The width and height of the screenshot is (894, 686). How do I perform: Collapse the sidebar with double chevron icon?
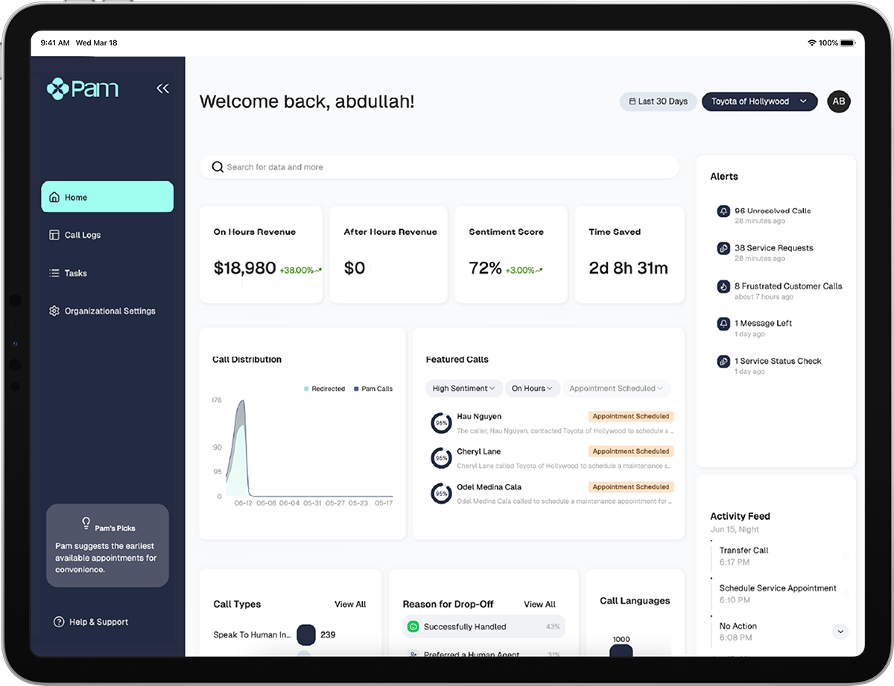[x=162, y=89]
